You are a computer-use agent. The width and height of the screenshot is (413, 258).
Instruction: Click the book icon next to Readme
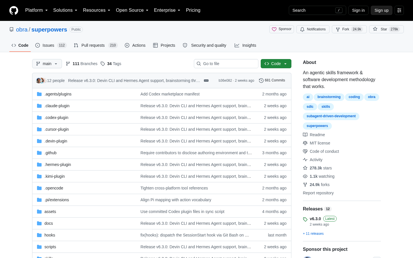click(305, 135)
